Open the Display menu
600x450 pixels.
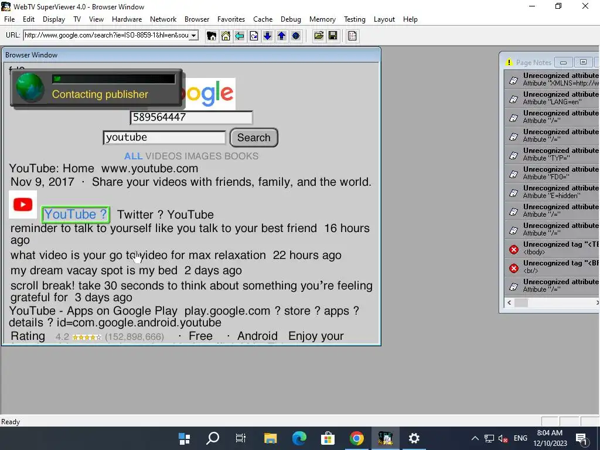[x=54, y=19]
